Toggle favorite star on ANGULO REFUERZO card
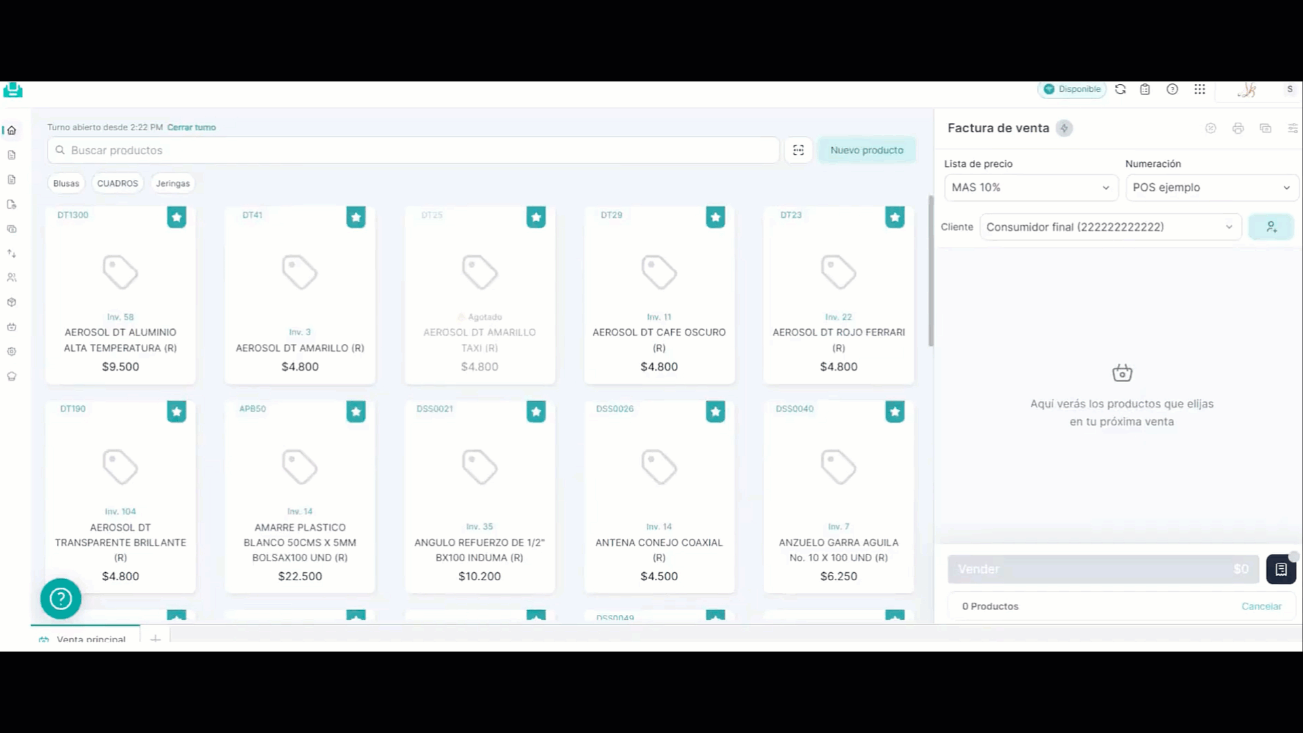The image size is (1303, 733). coord(536,411)
